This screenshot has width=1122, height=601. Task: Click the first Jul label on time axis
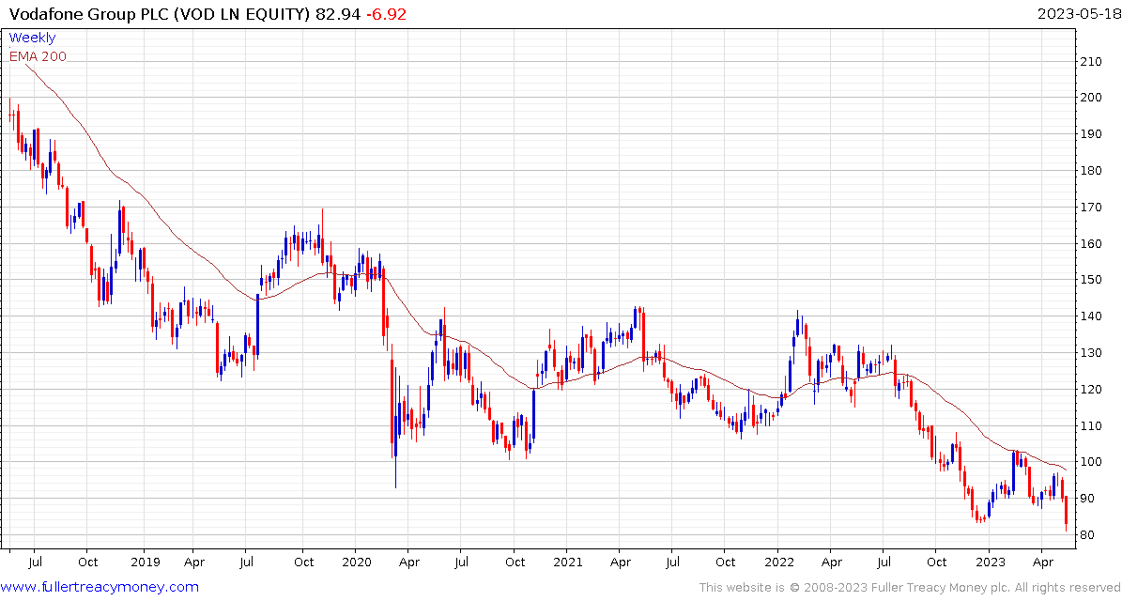[x=35, y=562]
